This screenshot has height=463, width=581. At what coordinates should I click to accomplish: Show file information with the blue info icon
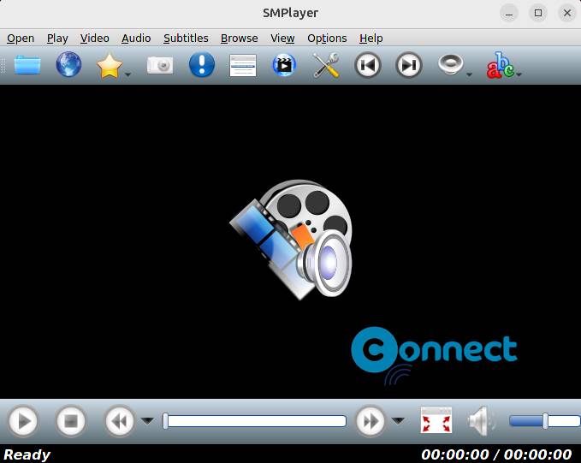pyautogui.click(x=201, y=66)
